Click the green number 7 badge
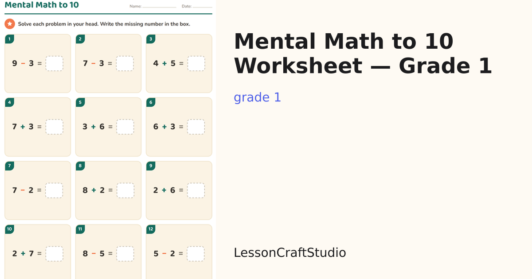The width and height of the screenshot is (532, 279). (9, 166)
